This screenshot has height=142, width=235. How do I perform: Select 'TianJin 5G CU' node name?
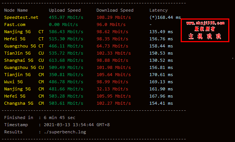pos(24,53)
